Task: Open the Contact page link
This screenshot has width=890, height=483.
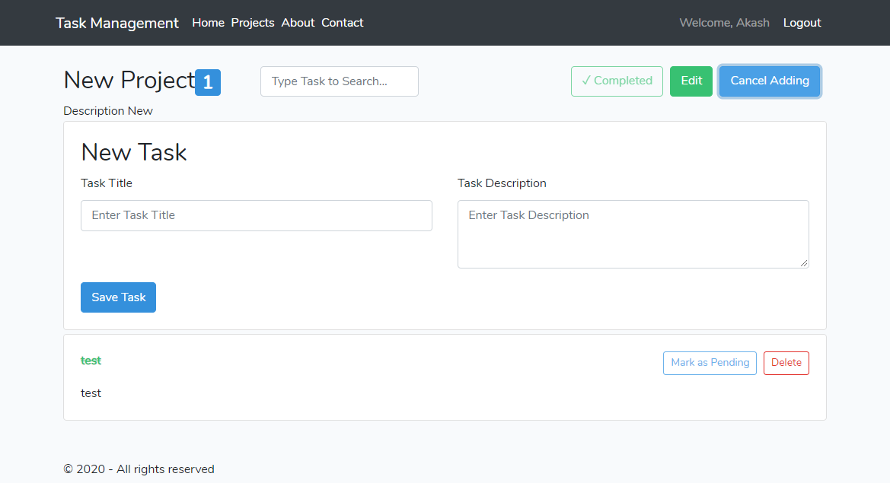Action: pyautogui.click(x=342, y=23)
